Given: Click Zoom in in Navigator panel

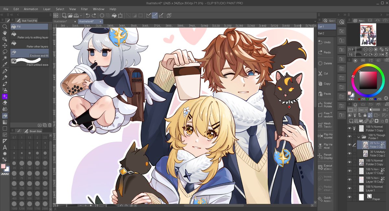Looking at the screenshot, I should (371, 49).
